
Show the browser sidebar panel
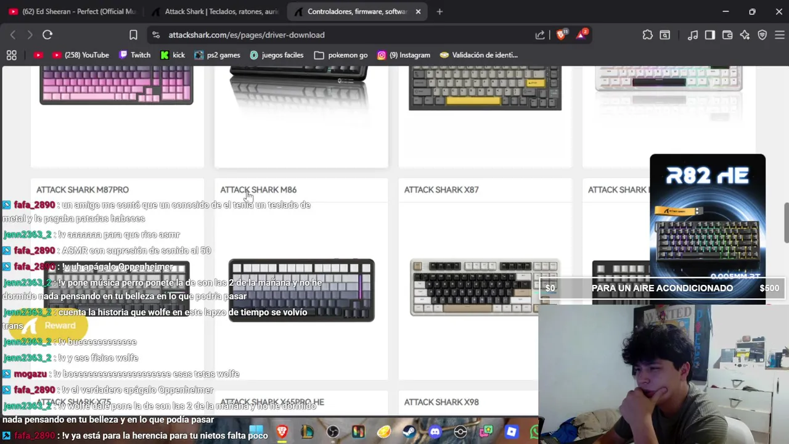pos(710,35)
